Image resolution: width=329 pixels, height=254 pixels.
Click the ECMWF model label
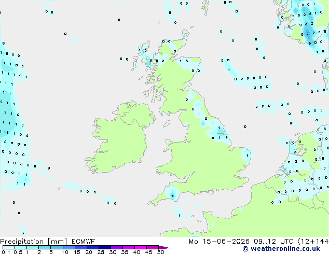tap(84, 242)
